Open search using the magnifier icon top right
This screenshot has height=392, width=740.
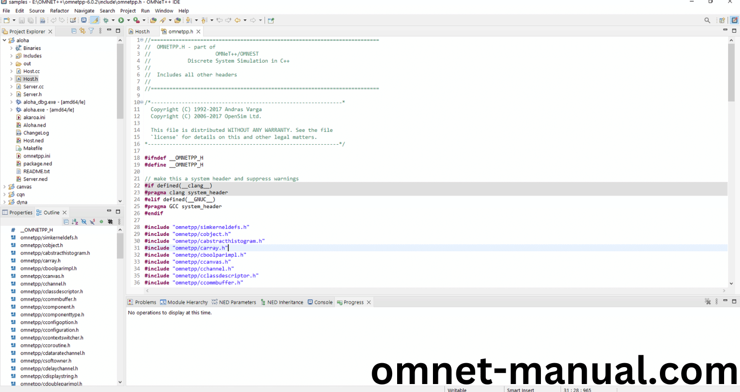(x=707, y=20)
